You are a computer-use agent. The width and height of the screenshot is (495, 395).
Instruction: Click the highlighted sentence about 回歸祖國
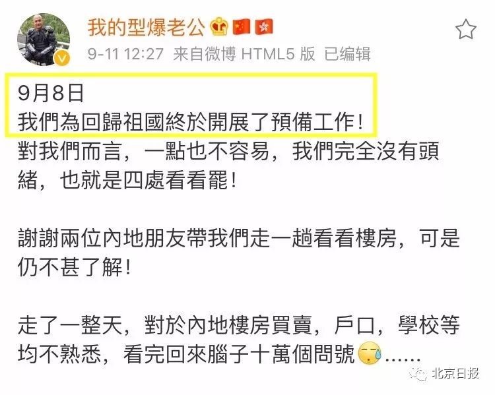tap(190, 122)
